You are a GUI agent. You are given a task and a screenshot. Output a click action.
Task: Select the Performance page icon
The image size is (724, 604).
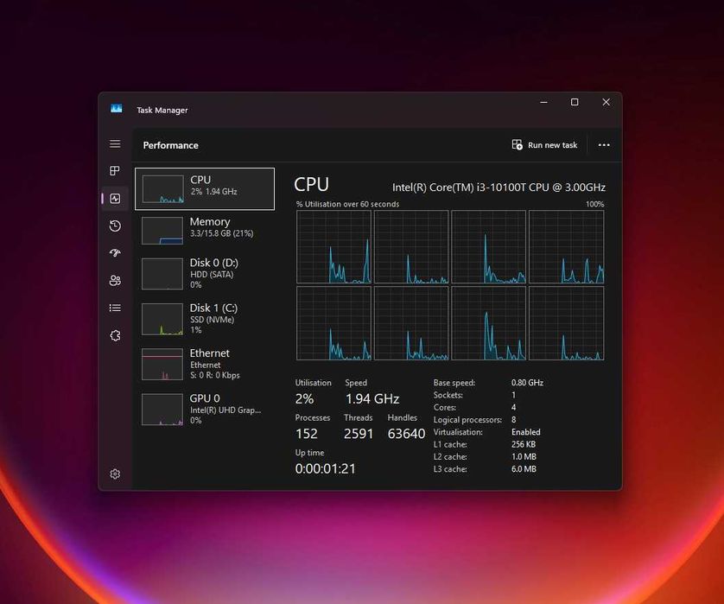pos(115,199)
